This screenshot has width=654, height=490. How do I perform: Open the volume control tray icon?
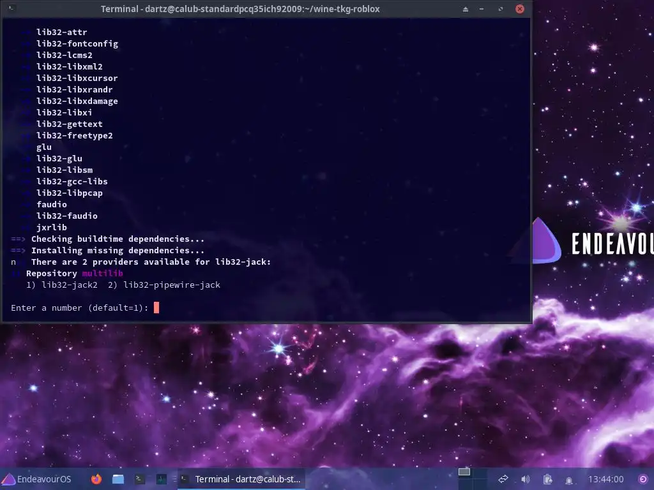526,479
